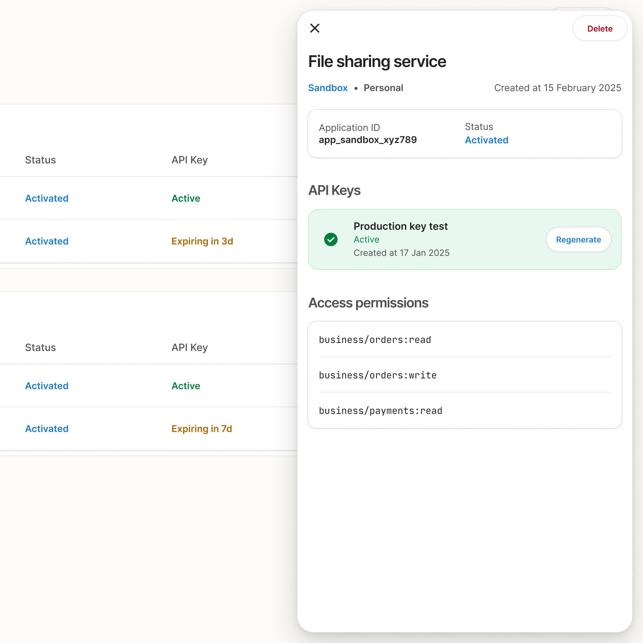Click Production key test title

click(401, 226)
